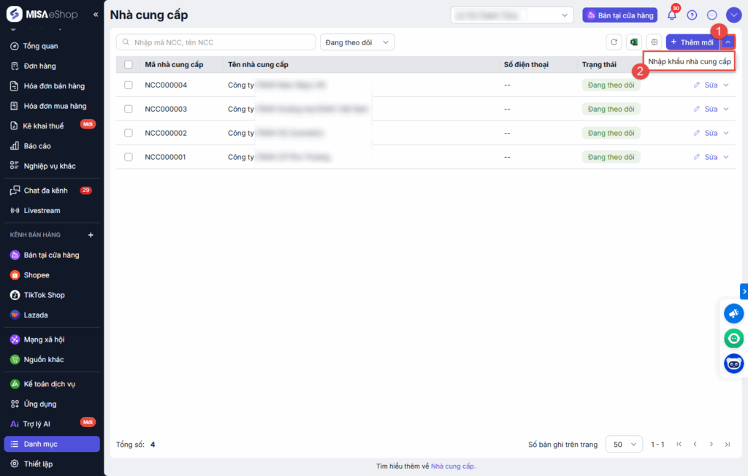
Task: Expand the blue right-edge panel arrow
Action: pos(744,291)
